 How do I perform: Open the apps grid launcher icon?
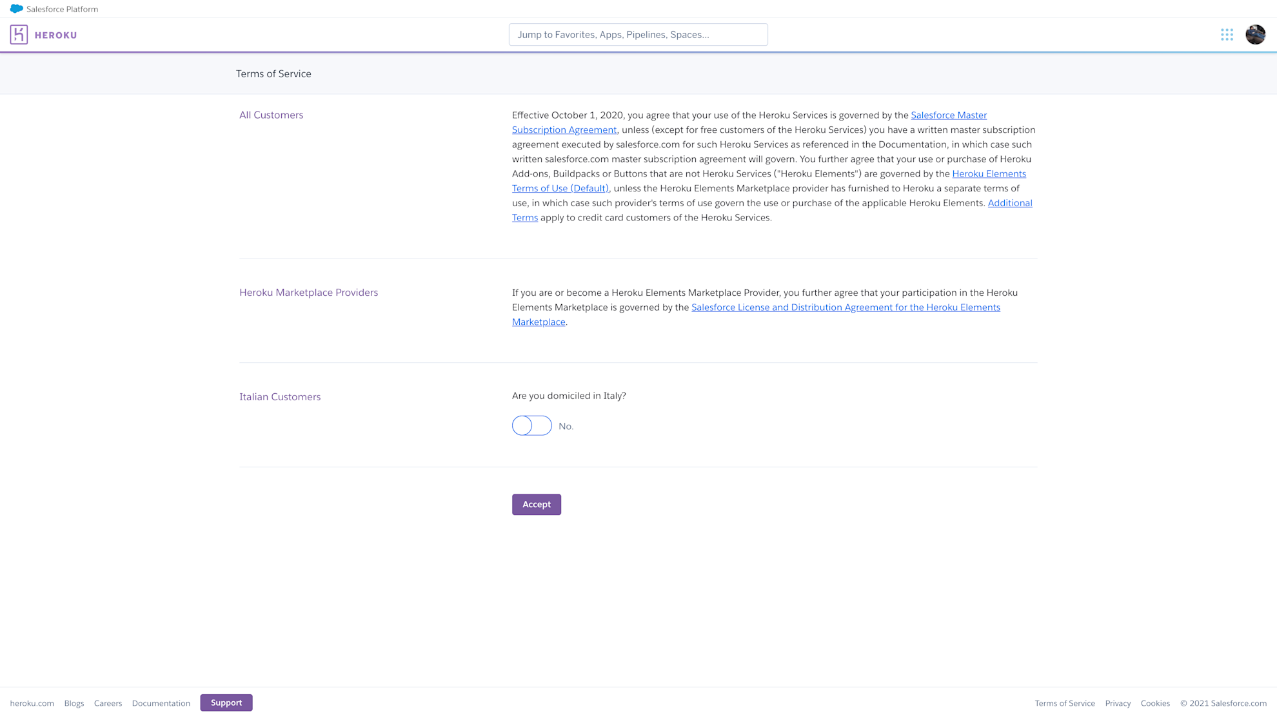coord(1227,35)
